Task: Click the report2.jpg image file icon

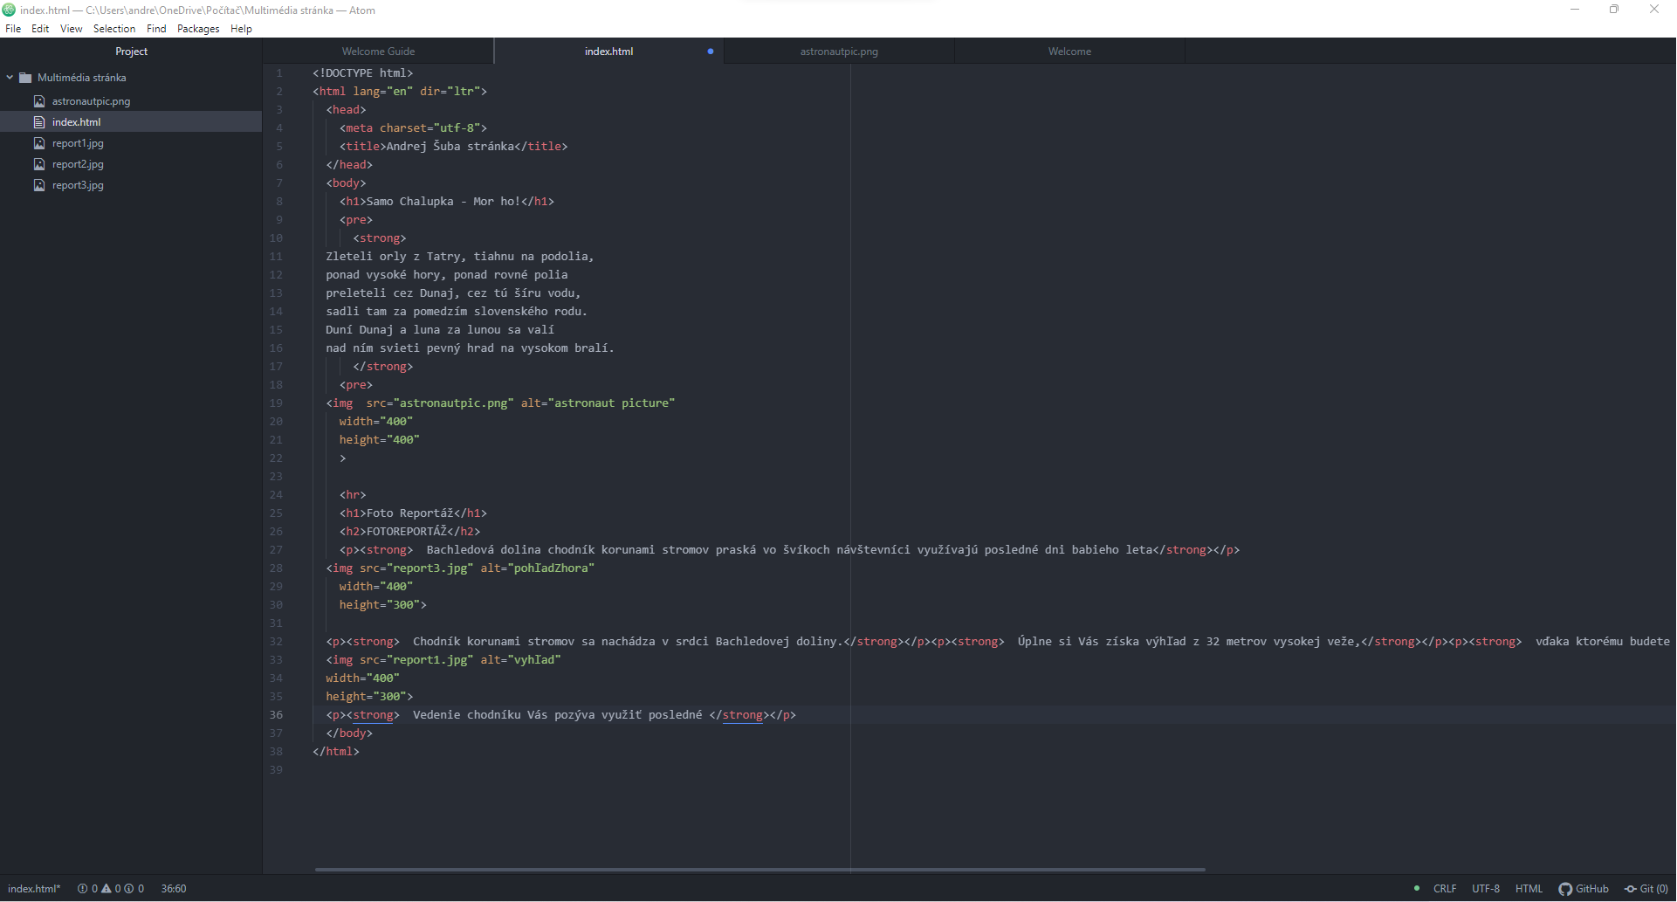Action: [x=39, y=164]
